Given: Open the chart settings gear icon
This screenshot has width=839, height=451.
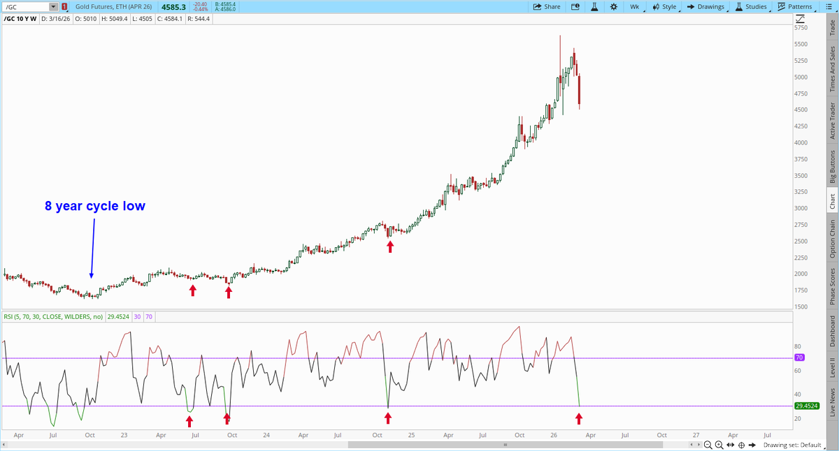Looking at the screenshot, I should [615, 6].
